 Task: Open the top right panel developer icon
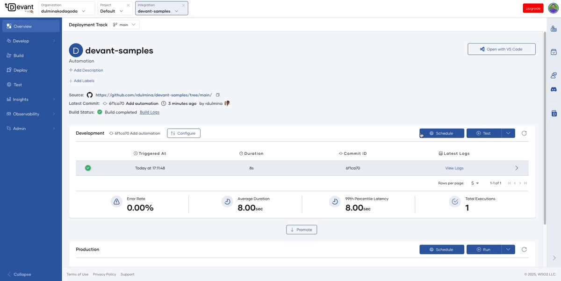[x=554, y=29]
